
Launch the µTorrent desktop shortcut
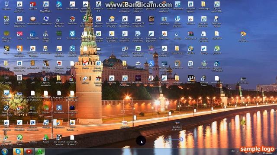click(217, 50)
